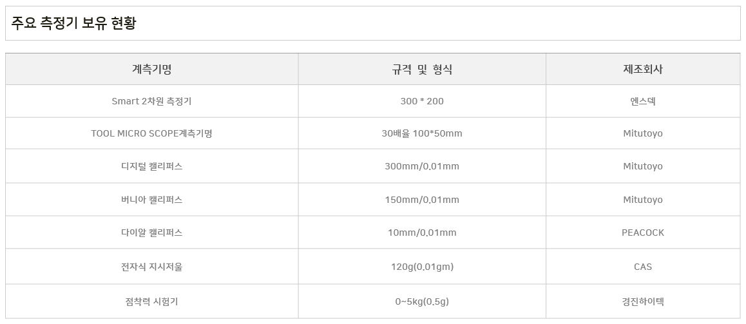
Task: Select the 디지털 캘리퍼스 cell
Action: coord(152,166)
